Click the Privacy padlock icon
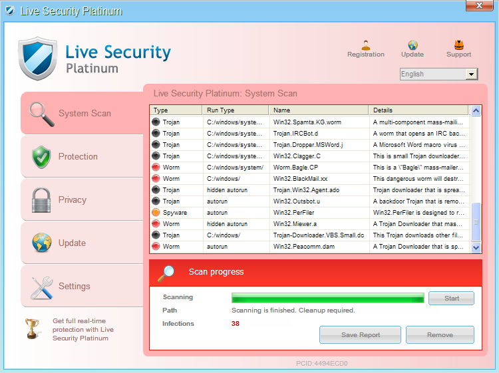This screenshot has height=373, width=499. tap(41, 200)
